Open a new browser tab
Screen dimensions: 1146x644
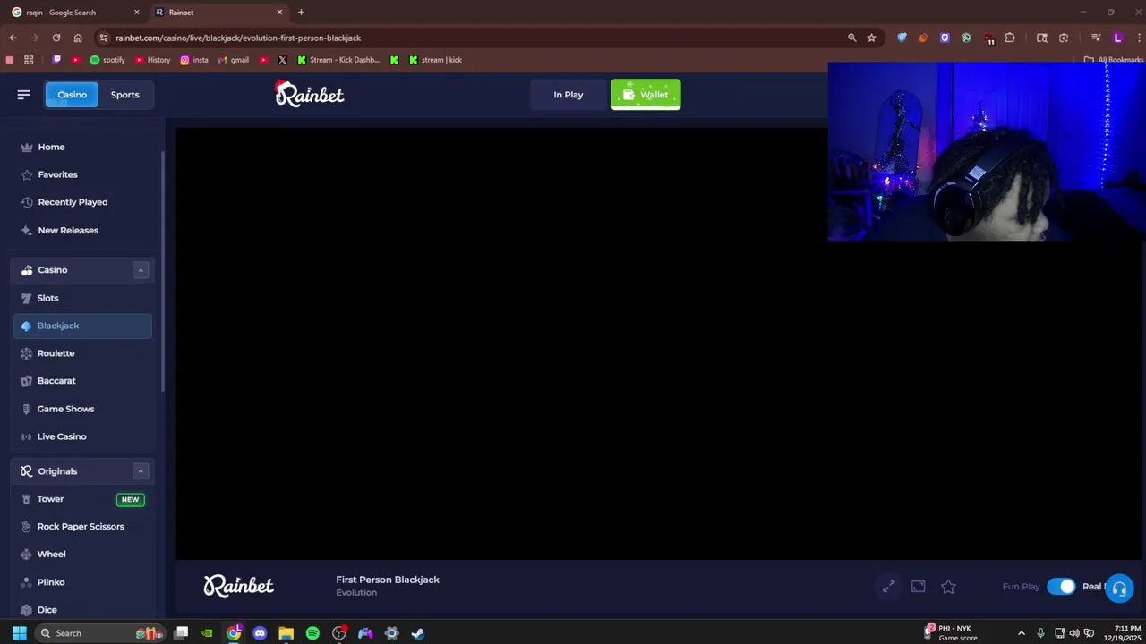(301, 13)
